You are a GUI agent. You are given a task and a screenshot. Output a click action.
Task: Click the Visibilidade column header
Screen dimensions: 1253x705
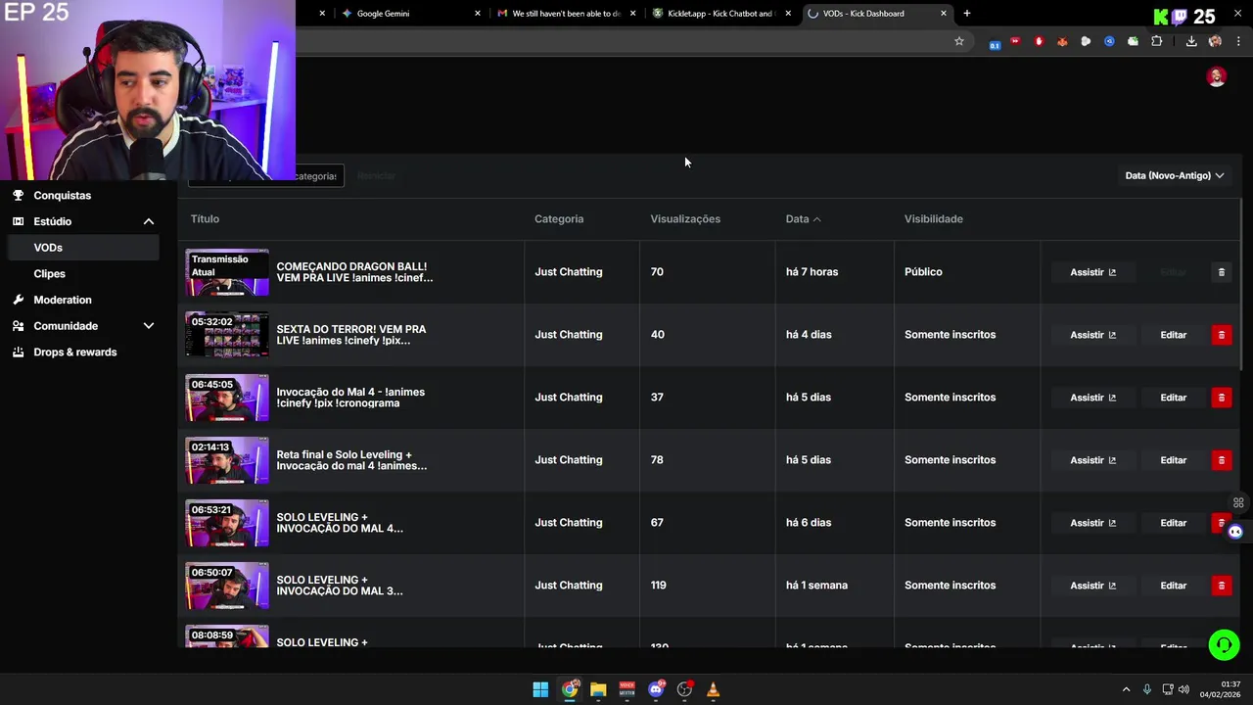pos(933,219)
